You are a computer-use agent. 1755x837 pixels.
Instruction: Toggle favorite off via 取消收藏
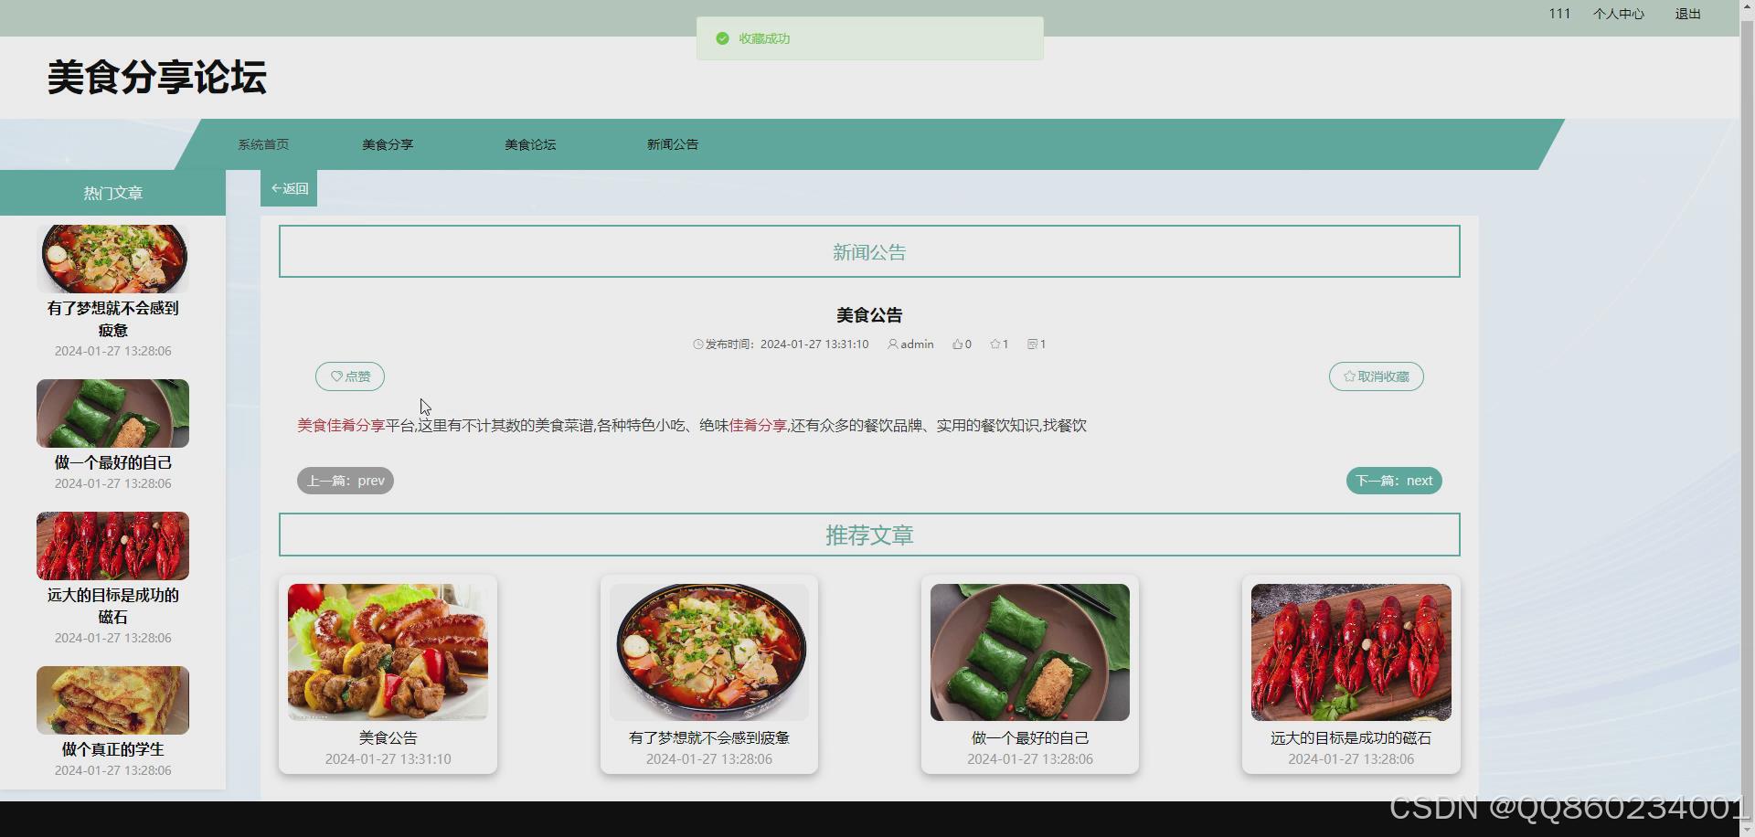pyautogui.click(x=1377, y=376)
